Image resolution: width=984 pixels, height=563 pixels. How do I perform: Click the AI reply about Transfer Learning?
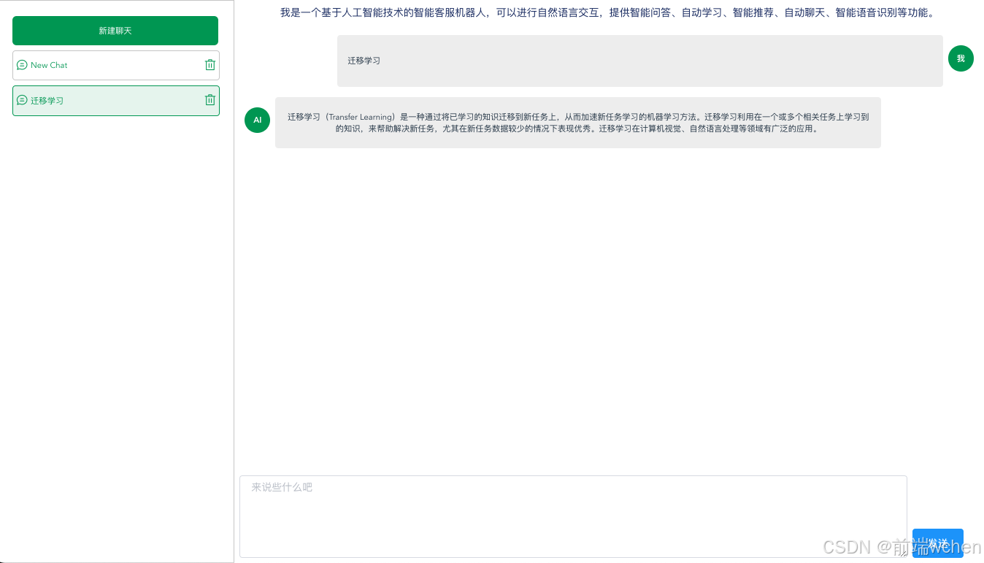pyautogui.click(x=578, y=123)
